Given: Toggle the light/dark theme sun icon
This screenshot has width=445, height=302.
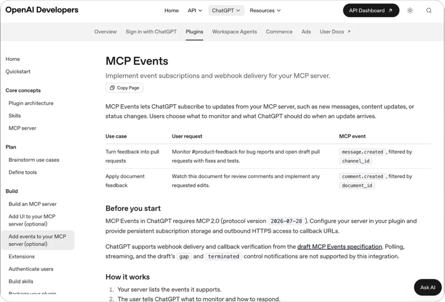Looking at the screenshot, I should 410,10.
